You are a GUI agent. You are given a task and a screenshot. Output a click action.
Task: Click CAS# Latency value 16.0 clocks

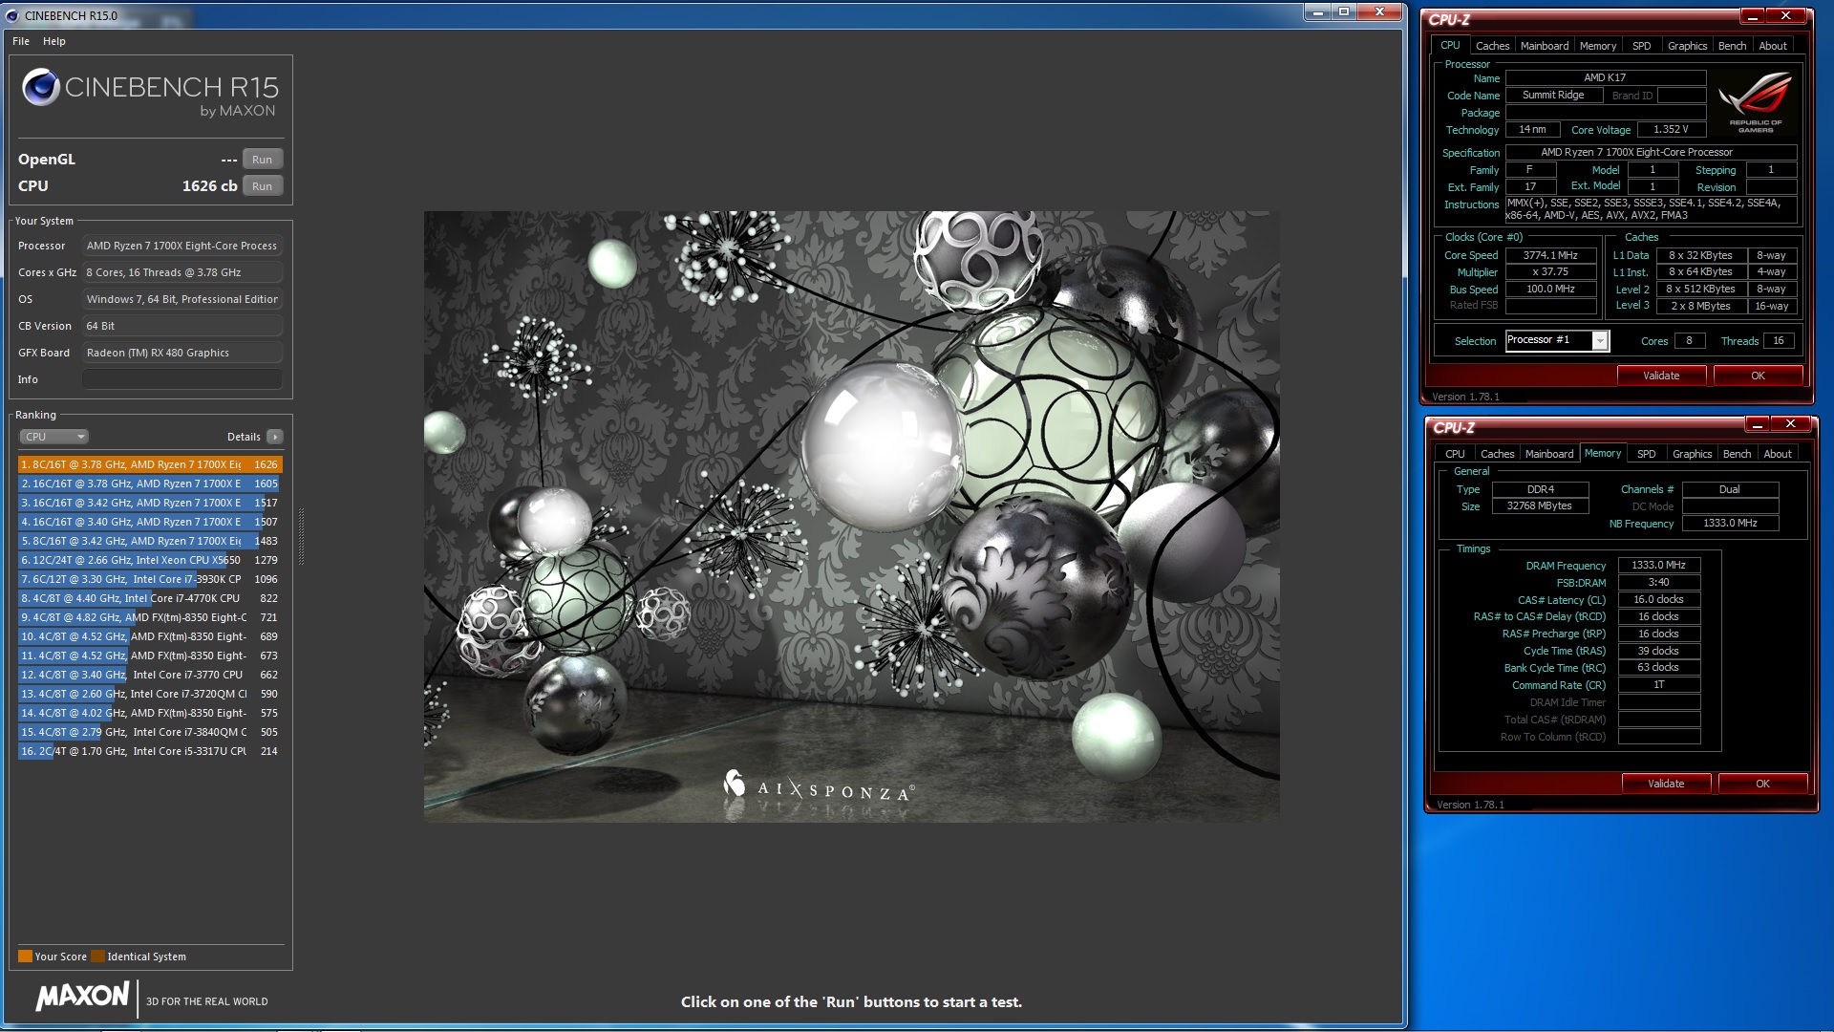click(x=1658, y=600)
